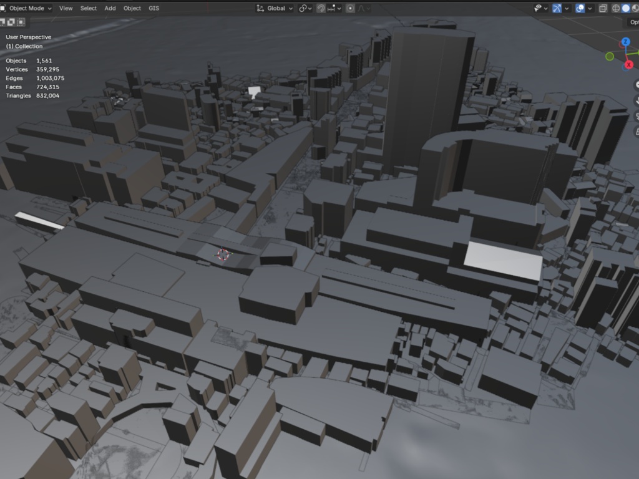
Task: Open the snapping options dropdown
Action: coord(334,8)
